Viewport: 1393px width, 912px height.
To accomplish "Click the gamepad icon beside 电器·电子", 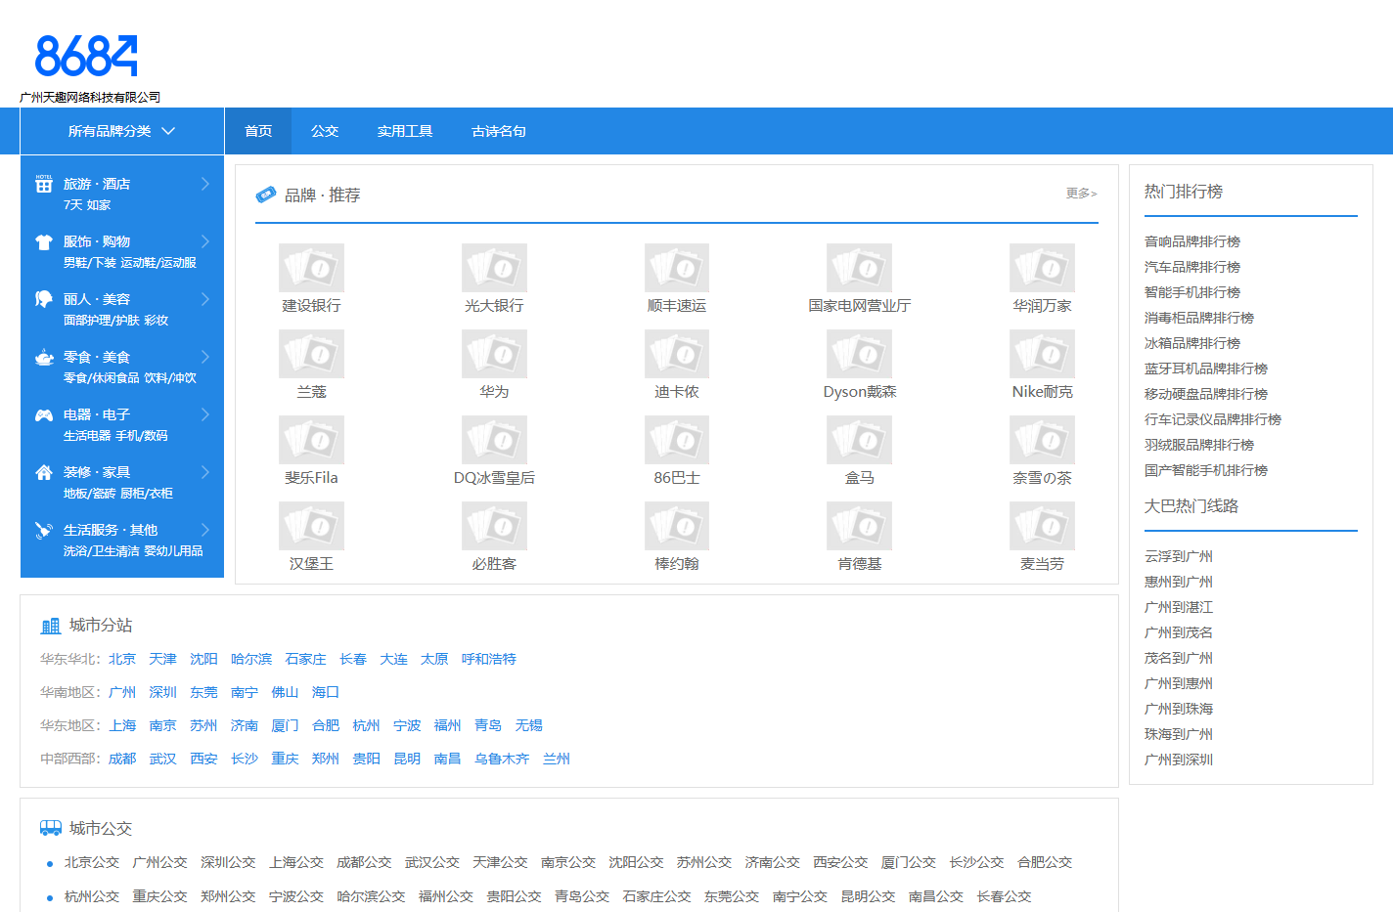I will 44,414.
